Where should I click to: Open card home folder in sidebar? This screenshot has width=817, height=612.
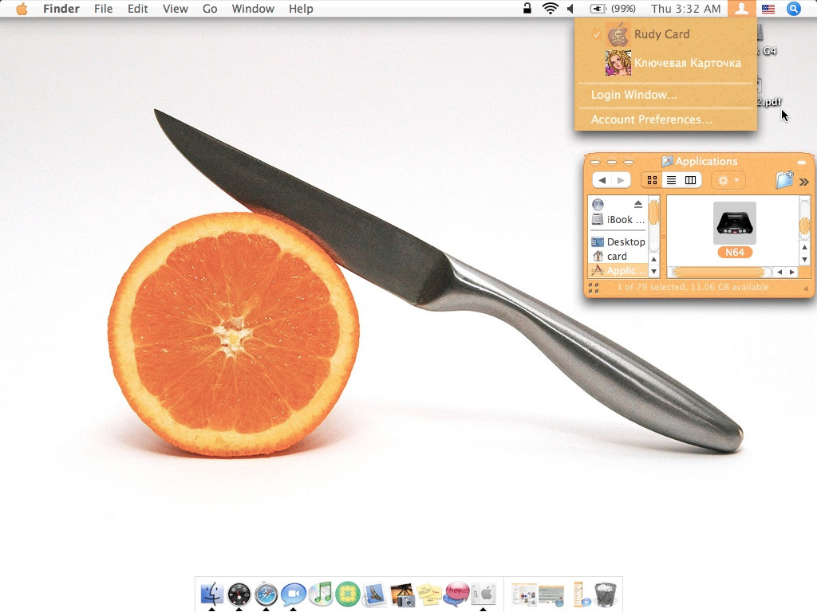pos(618,256)
